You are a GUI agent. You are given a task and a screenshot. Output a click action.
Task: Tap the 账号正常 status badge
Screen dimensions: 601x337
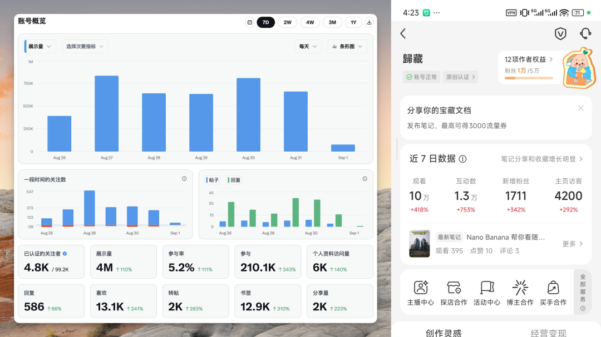pos(421,77)
